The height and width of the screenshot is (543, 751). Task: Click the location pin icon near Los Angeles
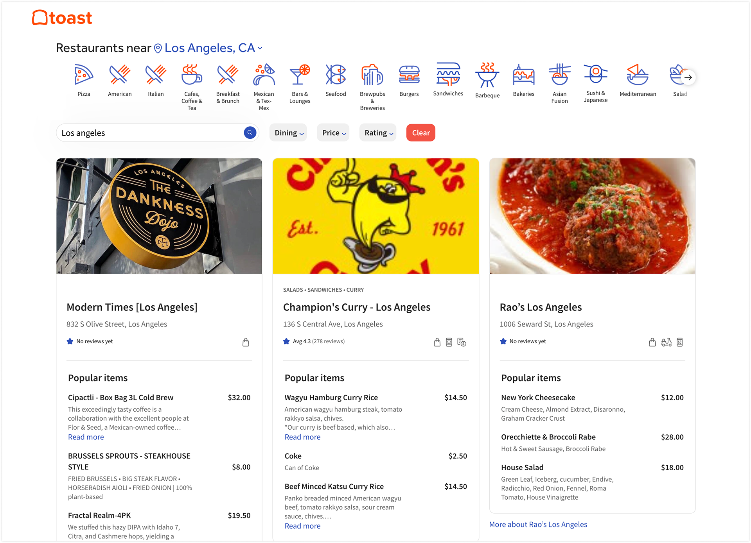tap(158, 48)
